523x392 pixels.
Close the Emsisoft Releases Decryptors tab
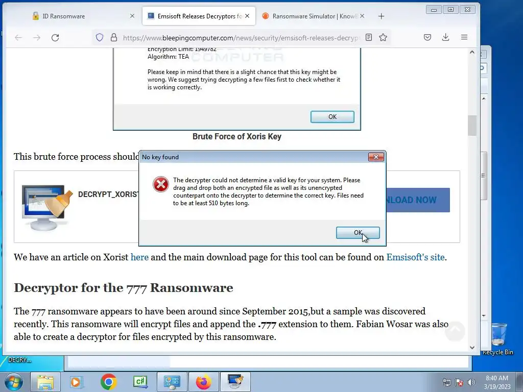coord(247,16)
